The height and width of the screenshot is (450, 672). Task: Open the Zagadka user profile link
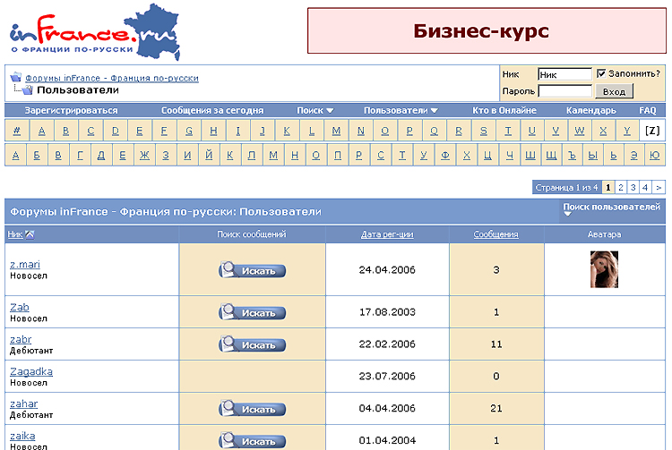tap(31, 371)
